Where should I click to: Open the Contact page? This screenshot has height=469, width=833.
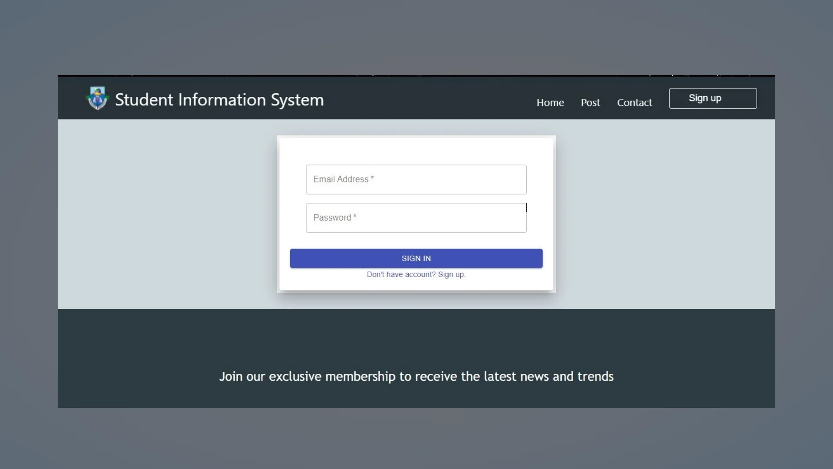coord(634,102)
